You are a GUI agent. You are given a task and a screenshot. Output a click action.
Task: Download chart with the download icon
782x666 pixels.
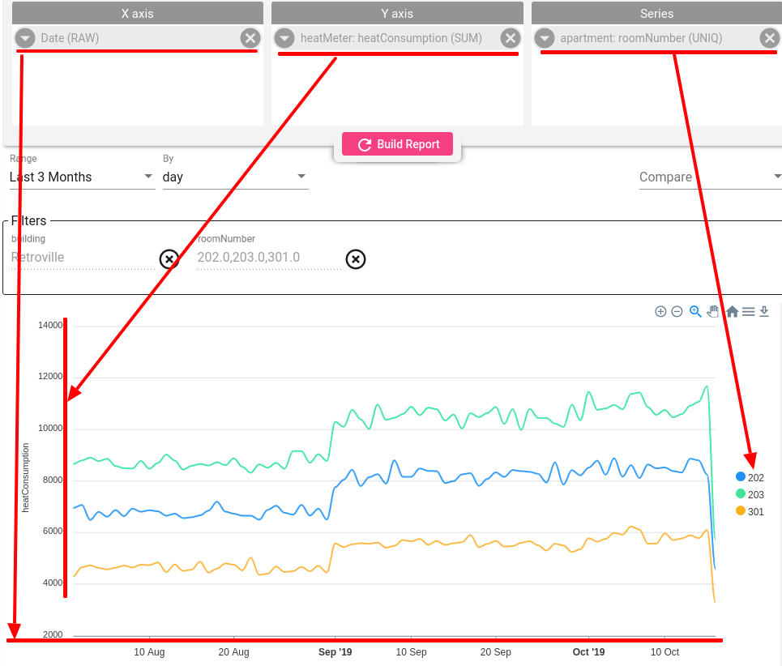(764, 312)
